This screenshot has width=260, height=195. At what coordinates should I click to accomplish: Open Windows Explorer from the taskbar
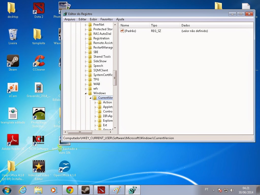(38, 190)
